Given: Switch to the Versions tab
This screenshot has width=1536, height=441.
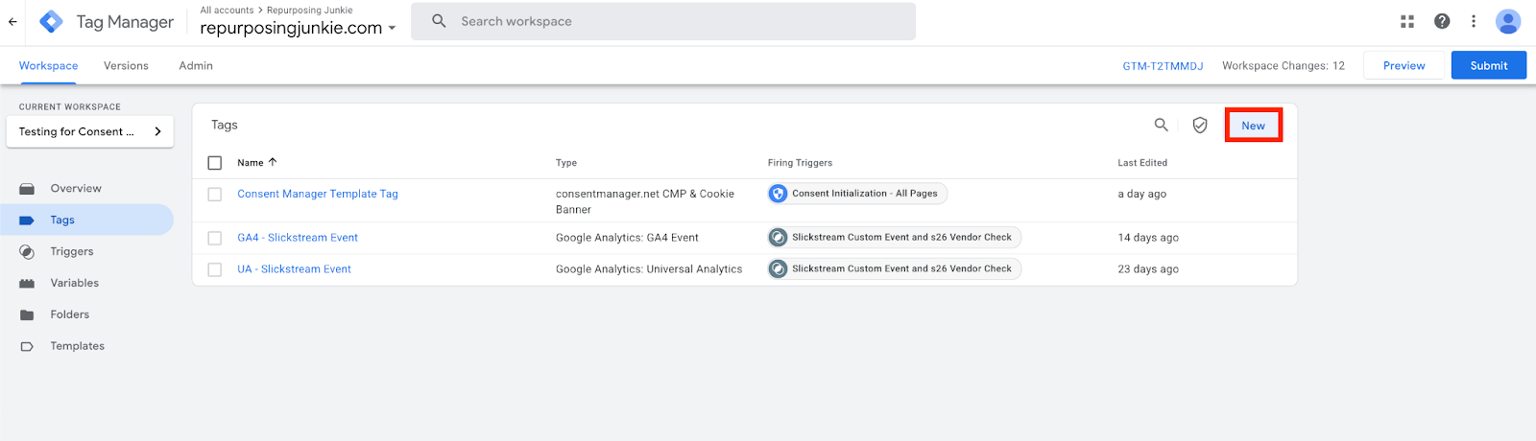Looking at the screenshot, I should 126,66.
